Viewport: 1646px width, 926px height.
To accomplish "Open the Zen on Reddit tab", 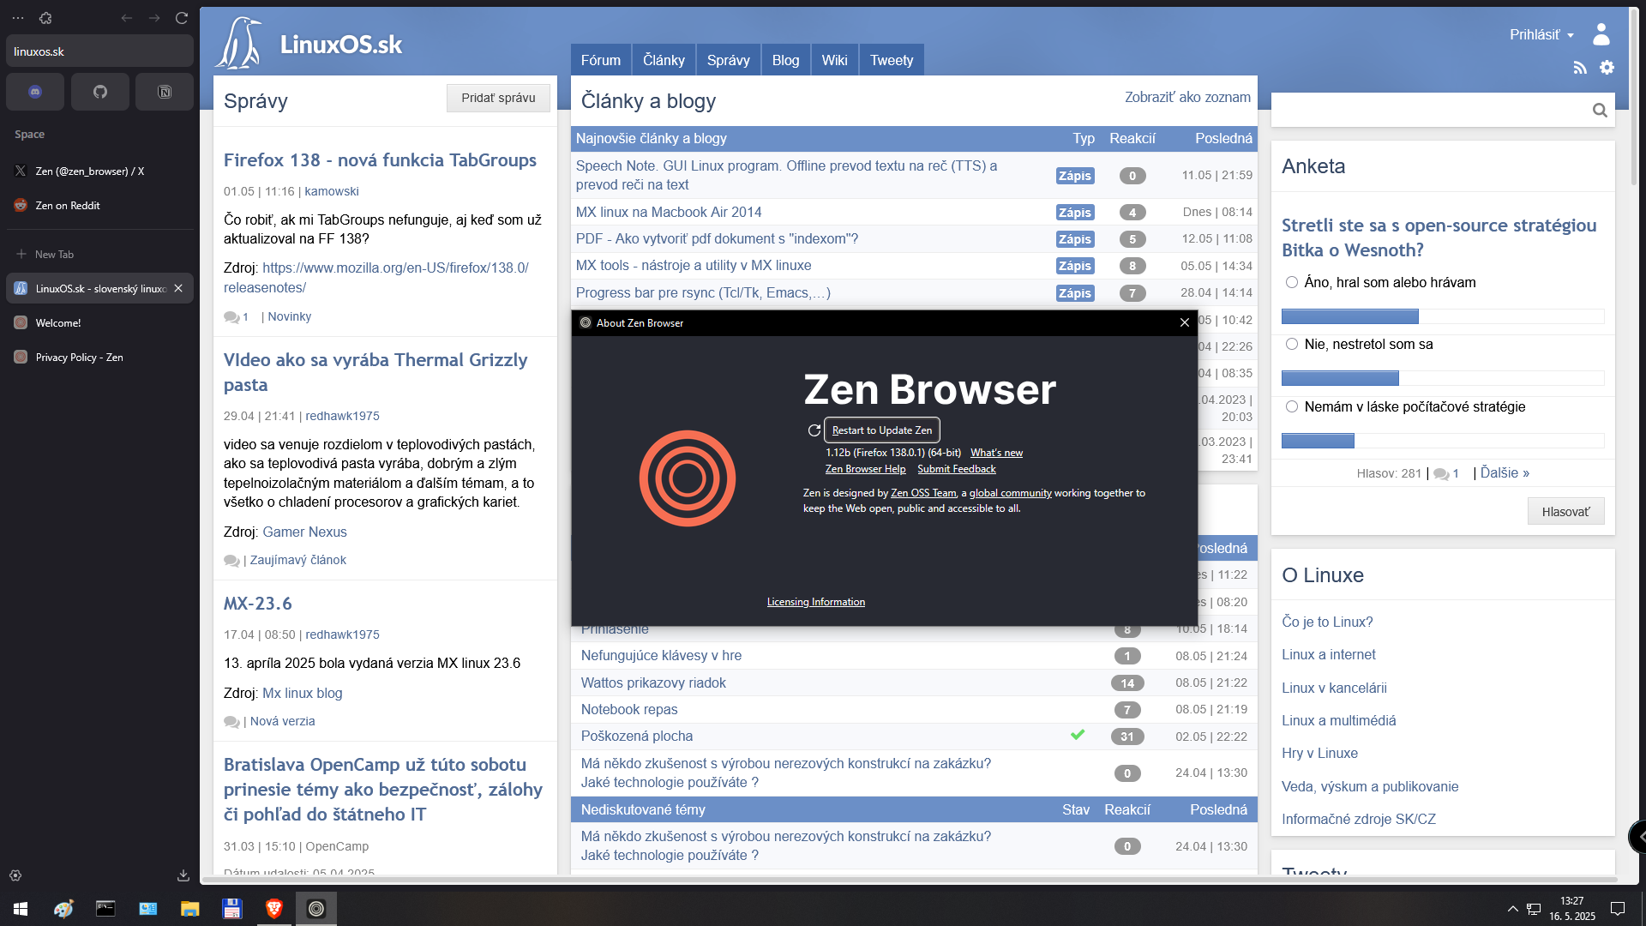I will point(99,205).
